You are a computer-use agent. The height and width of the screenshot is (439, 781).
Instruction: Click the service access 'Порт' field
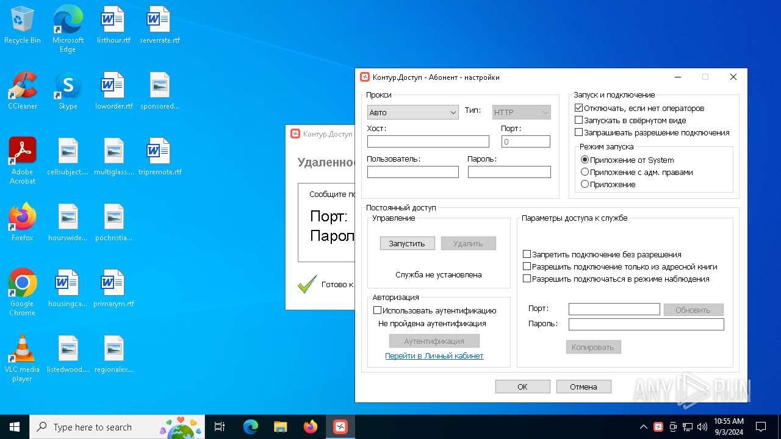[614, 309]
